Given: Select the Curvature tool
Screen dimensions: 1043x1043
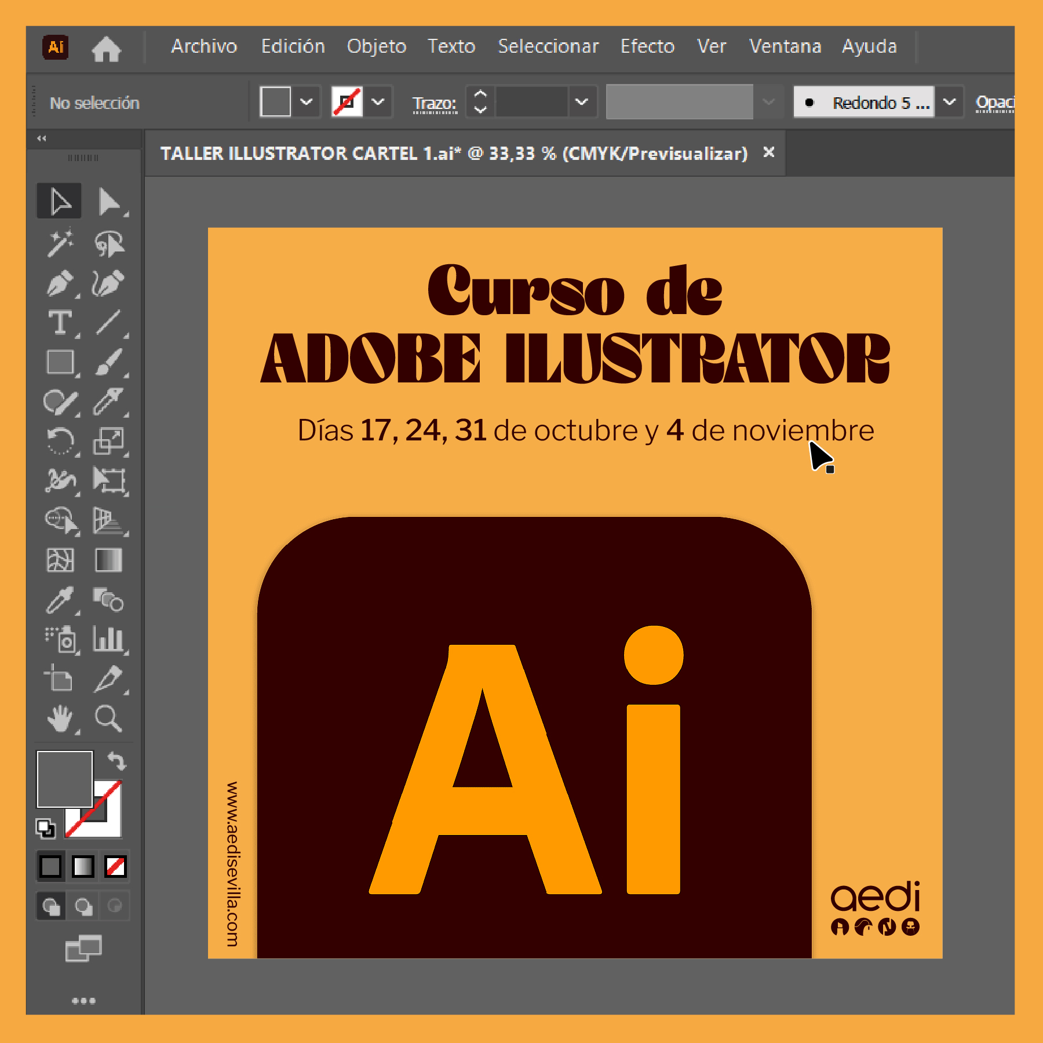Looking at the screenshot, I should point(109,283).
